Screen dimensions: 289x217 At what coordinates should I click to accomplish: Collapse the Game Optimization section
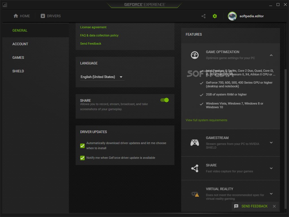click(x=271, y=55)
